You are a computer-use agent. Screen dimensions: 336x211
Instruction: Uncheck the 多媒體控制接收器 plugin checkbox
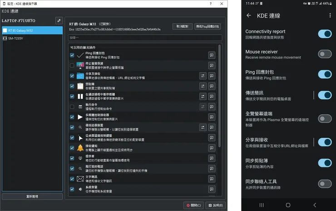(72, 117)
